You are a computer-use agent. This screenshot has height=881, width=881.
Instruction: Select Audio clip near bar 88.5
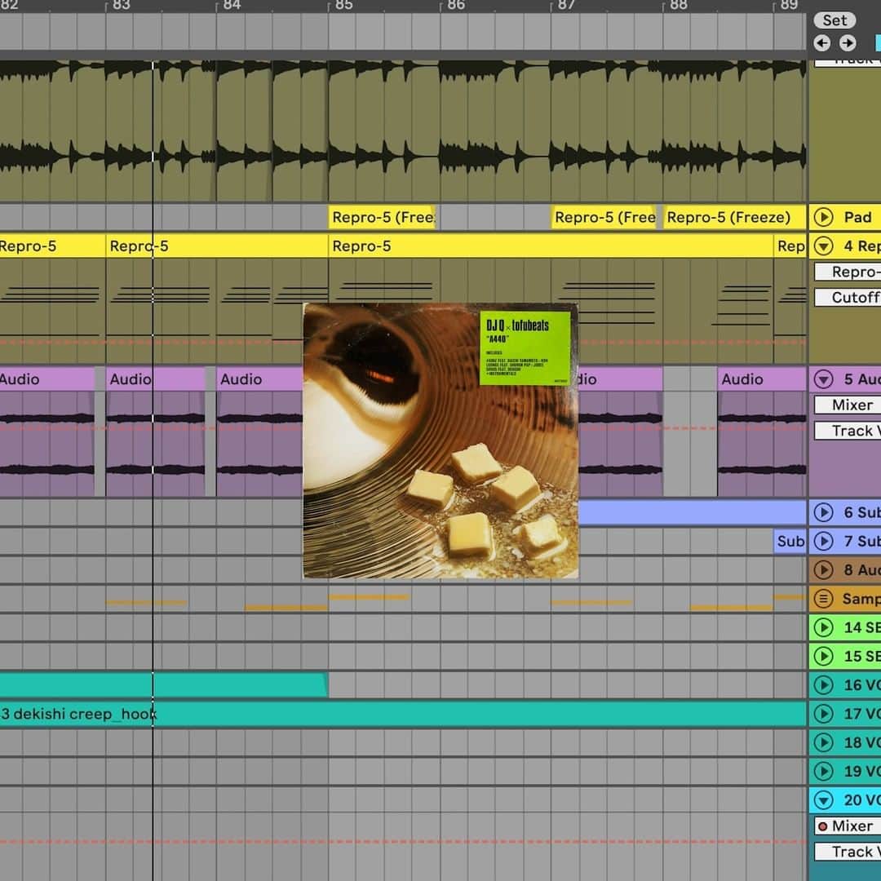point(761,379)
